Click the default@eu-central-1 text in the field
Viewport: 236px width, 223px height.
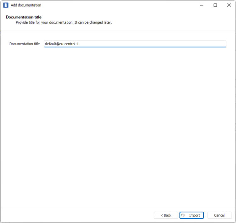click(x=62, y=44)
